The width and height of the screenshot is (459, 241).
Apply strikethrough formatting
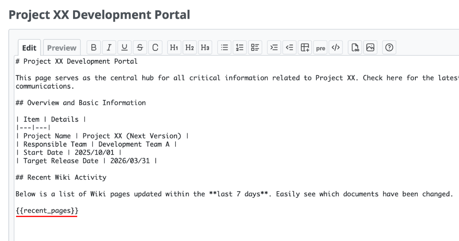tap(140, 47)
